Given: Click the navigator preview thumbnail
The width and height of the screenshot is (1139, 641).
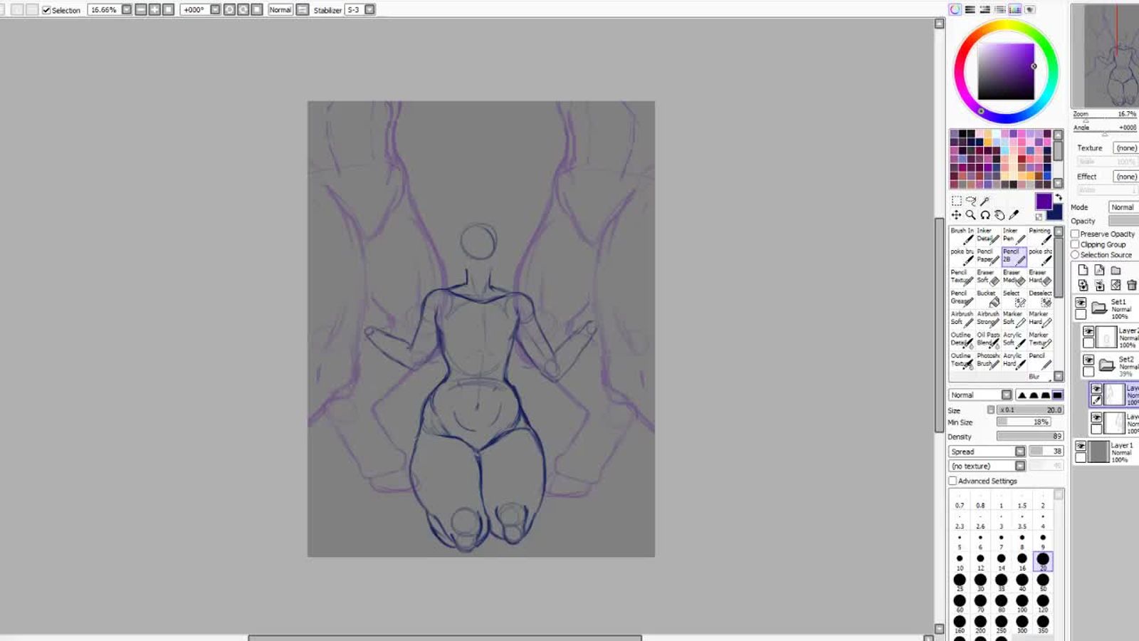Looking at the screenshot, I should [x=1105, y=56].
